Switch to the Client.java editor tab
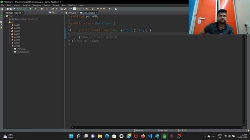250x140 pixels. [x=71, y=13]
